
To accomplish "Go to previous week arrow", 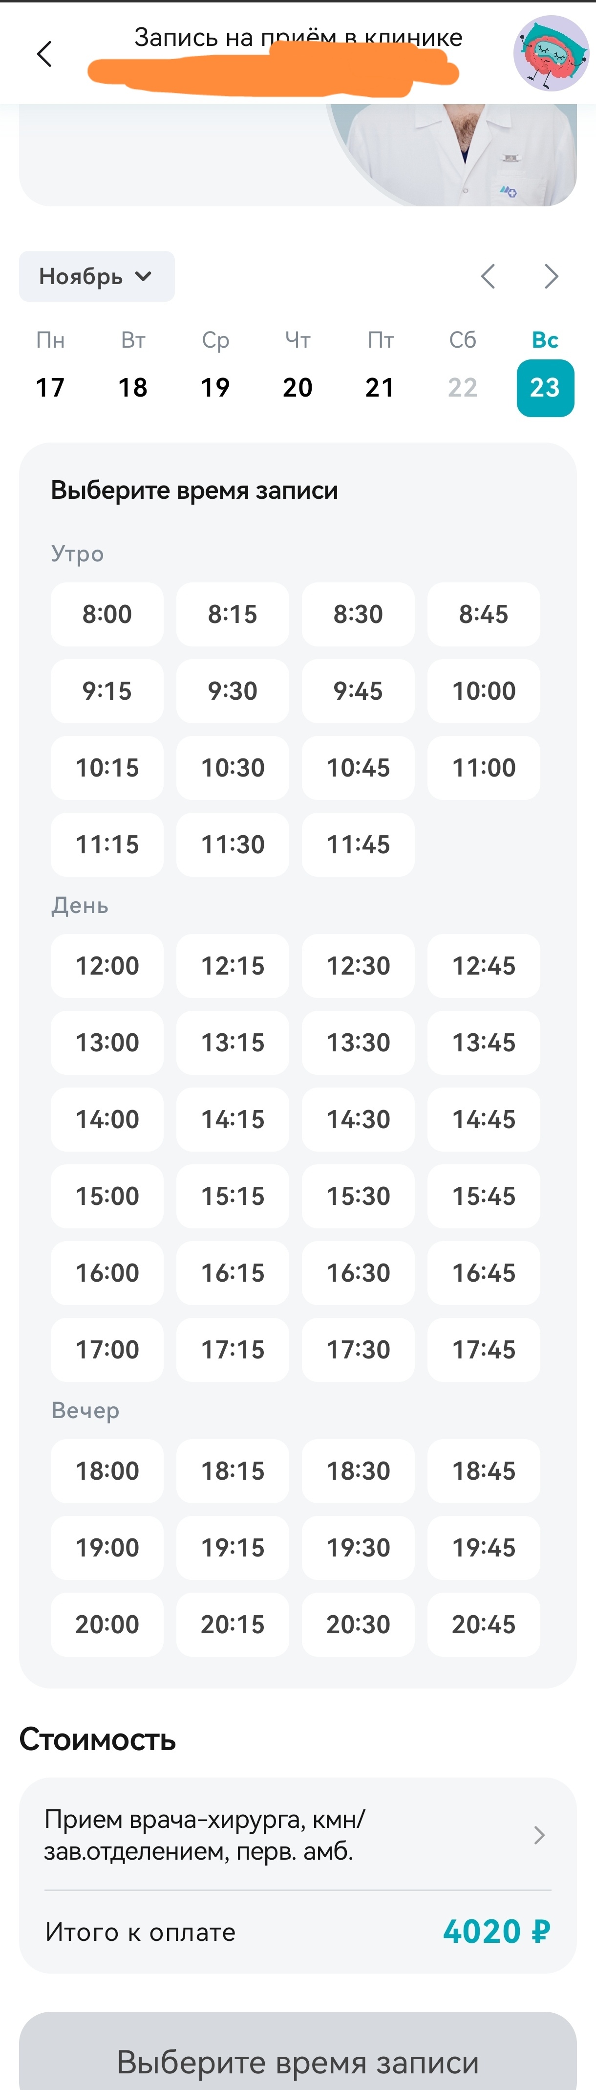I will pos(488,277).
